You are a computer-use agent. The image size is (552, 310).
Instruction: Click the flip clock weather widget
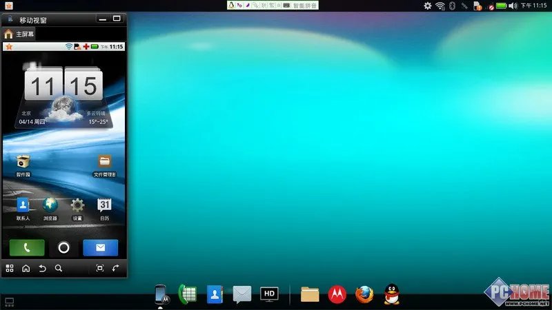coord(63,93)
